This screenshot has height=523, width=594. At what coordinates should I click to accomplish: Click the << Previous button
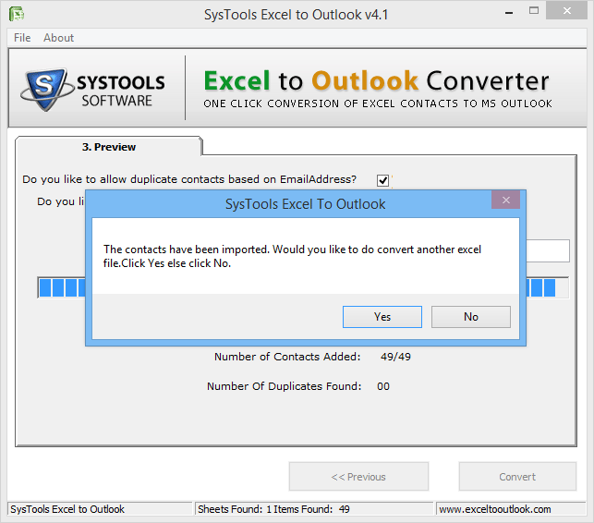(358, 477)
